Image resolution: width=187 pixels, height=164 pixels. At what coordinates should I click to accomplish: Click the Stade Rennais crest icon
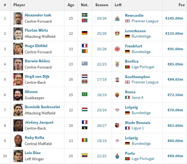(x=117, y=125)
